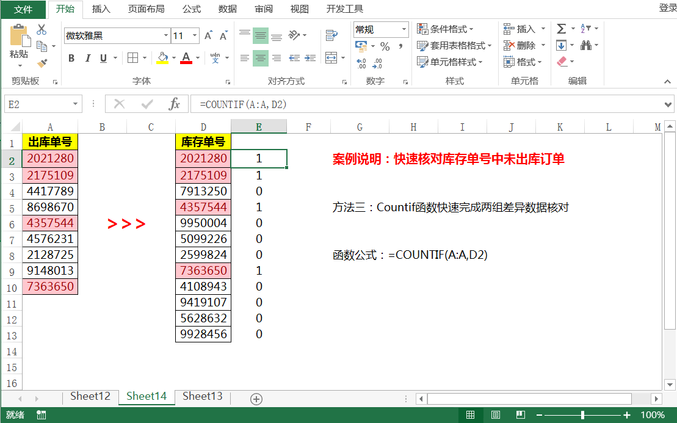Align text right
This screenshot has height=423, width=677.
tap(277, 58)
